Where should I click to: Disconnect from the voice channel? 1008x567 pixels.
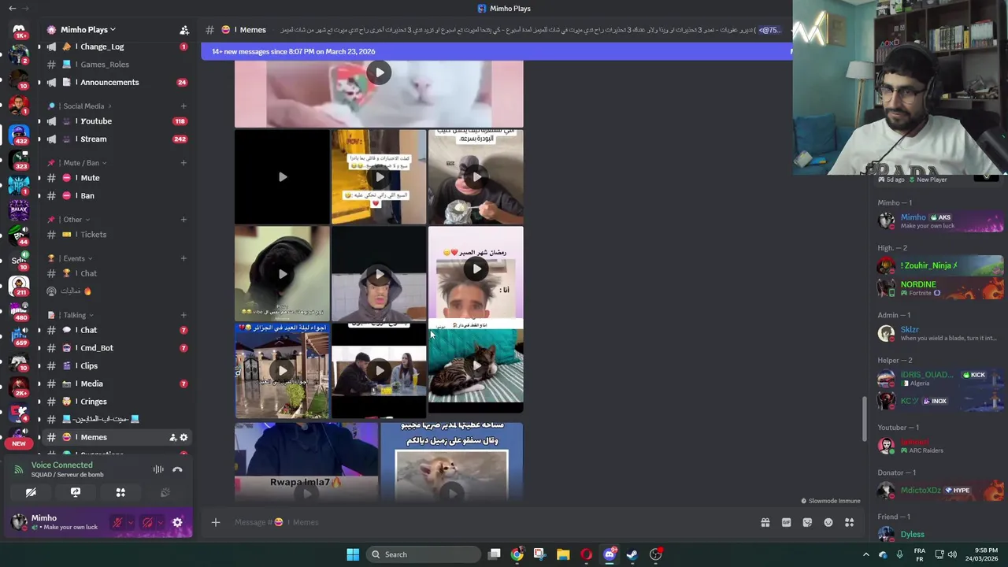pos(177,469)
